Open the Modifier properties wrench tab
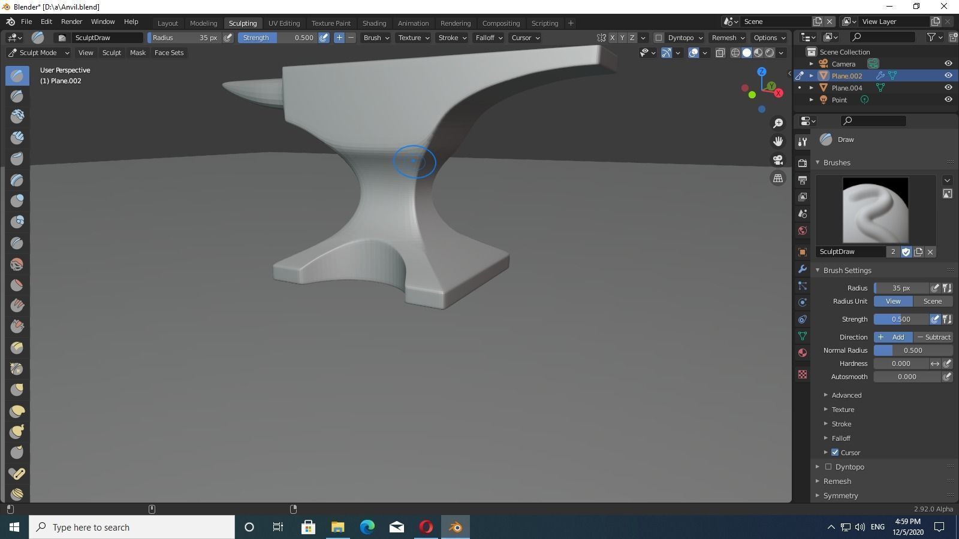959x539 pixels. 802,269
